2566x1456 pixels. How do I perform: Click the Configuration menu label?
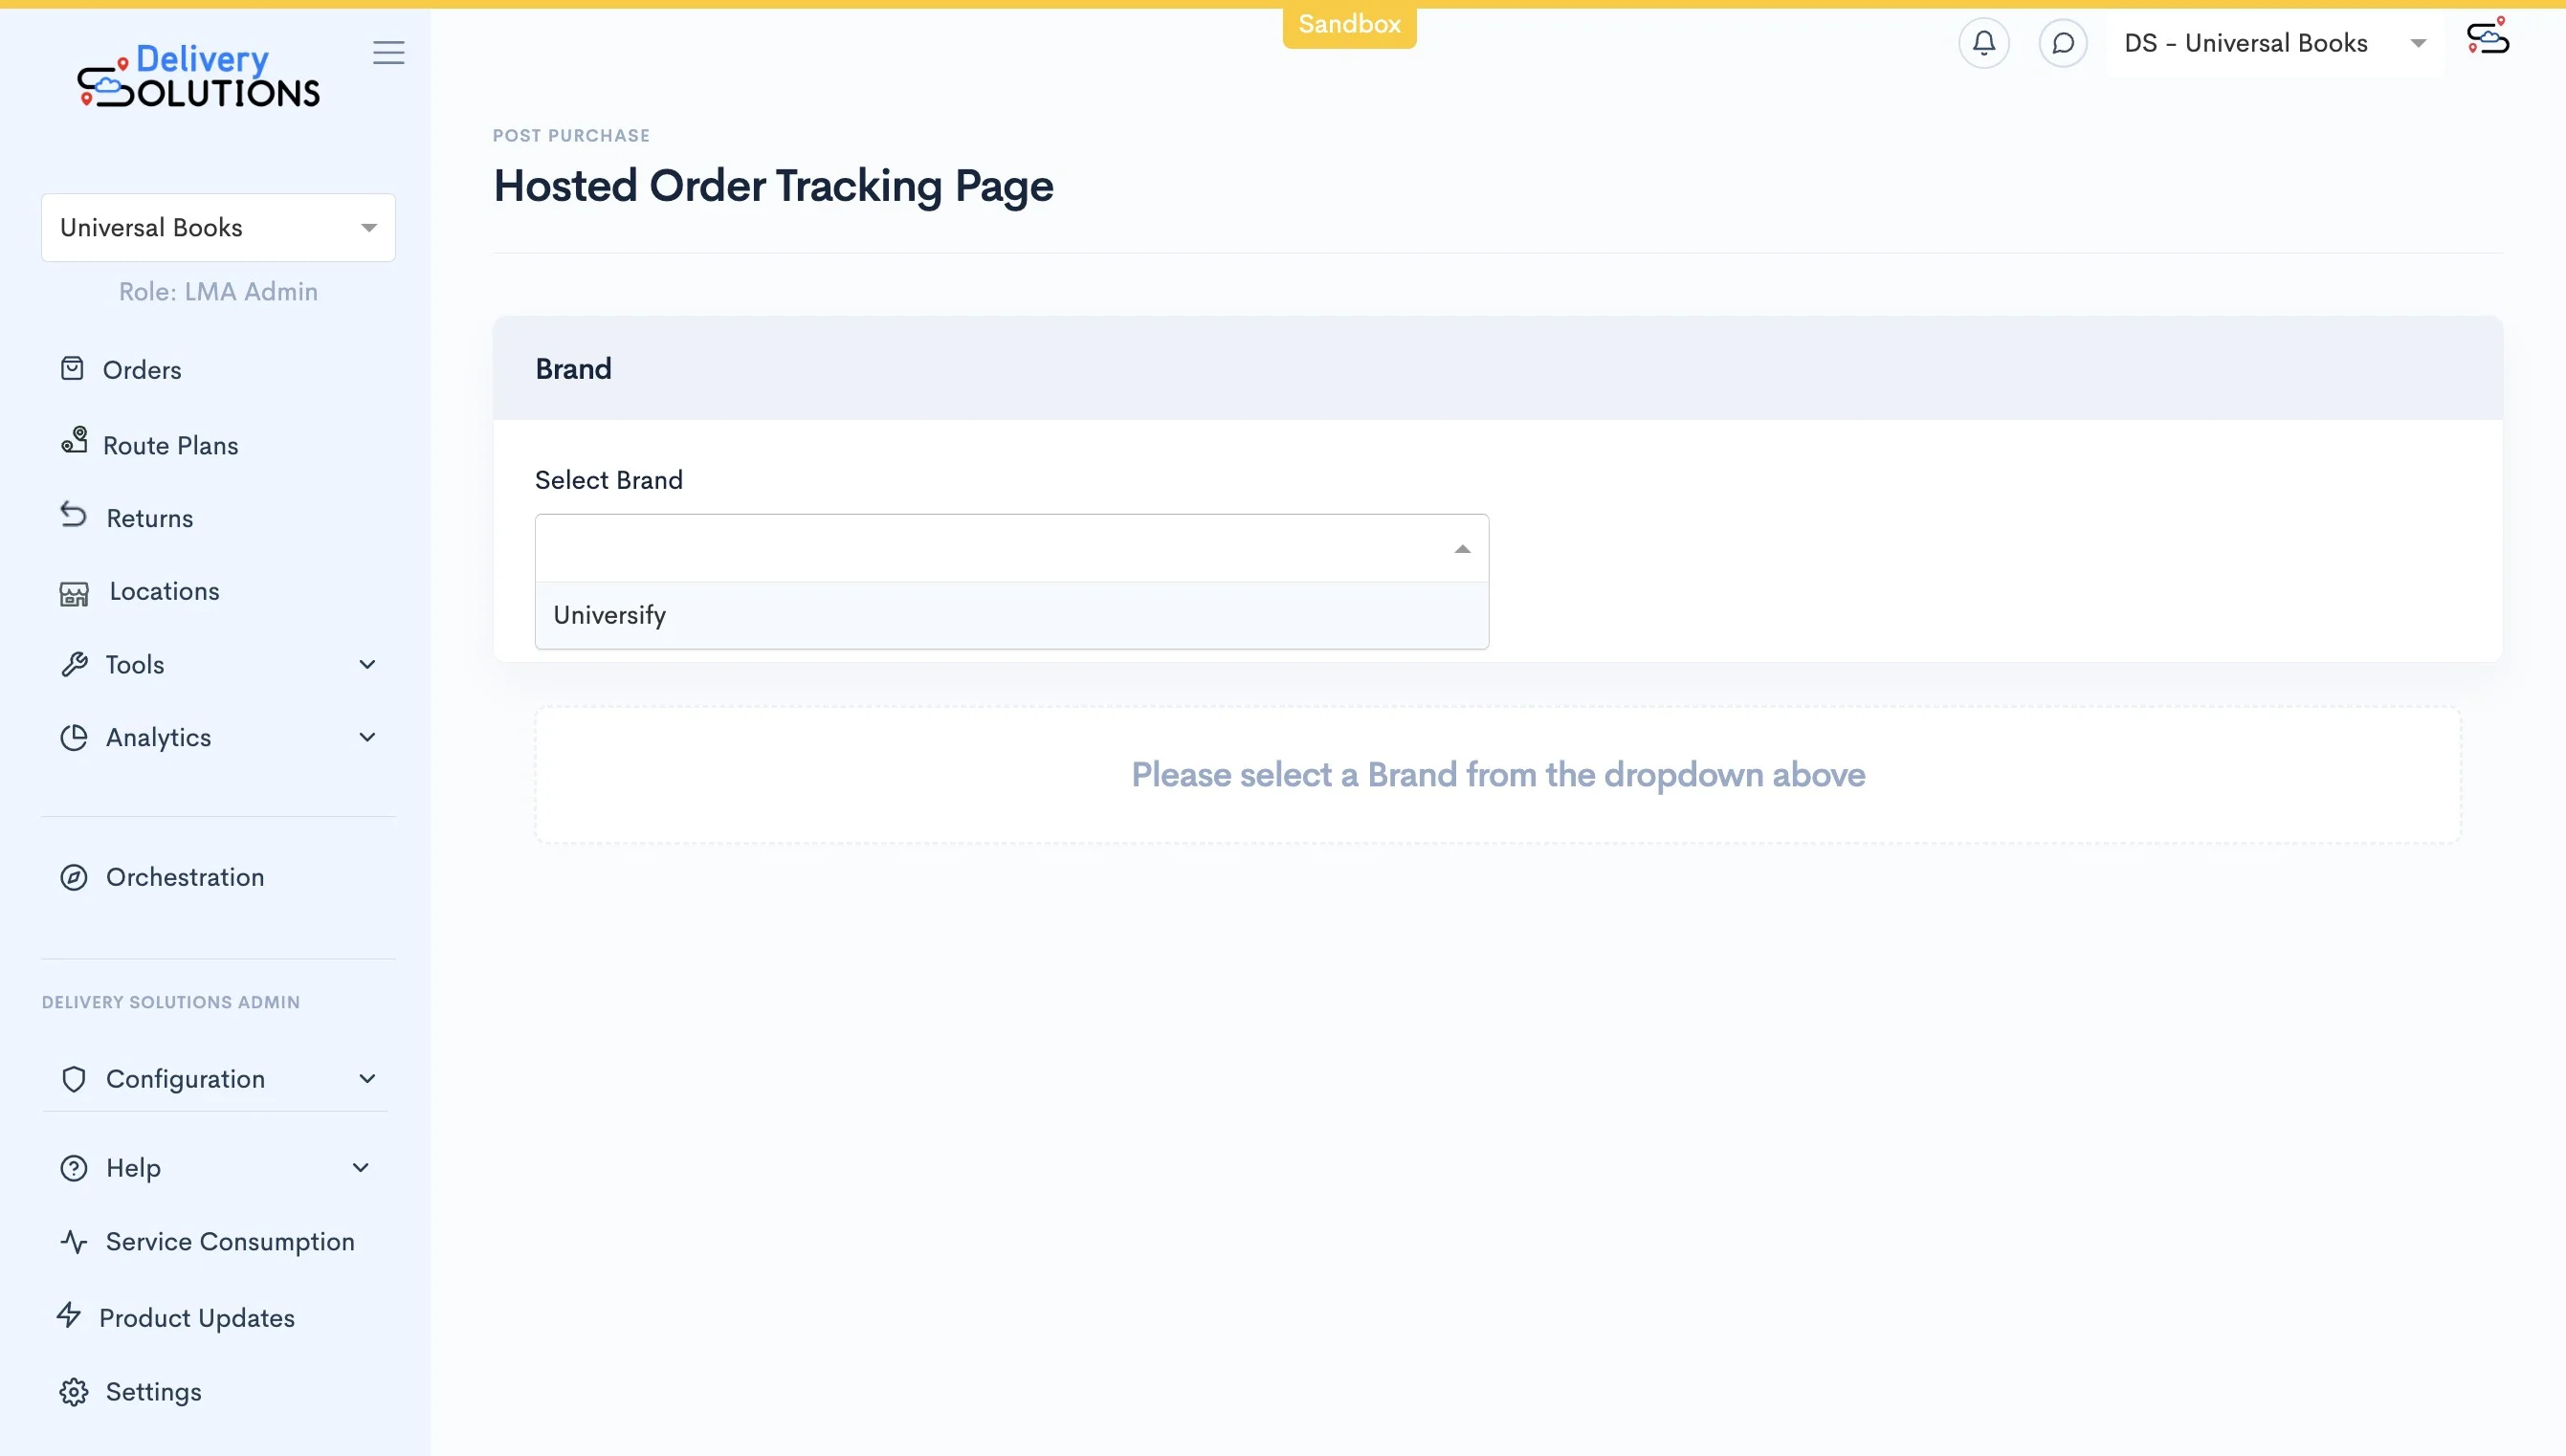click(186, 1079)
